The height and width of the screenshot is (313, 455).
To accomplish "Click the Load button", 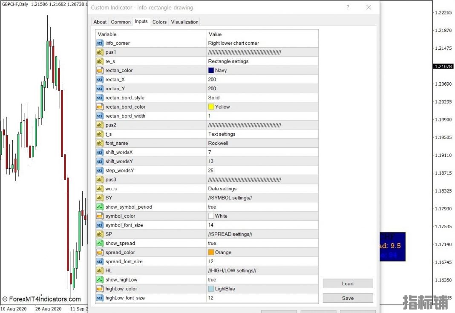I will point(348,284).
